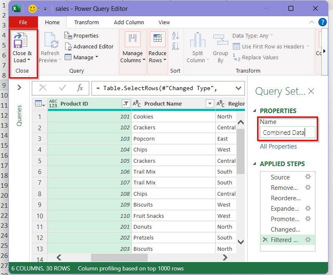This screenshot has height=275, width=333.
Task: Open Quick Access Toolbar customize dropdown
Action: (45, 9)
